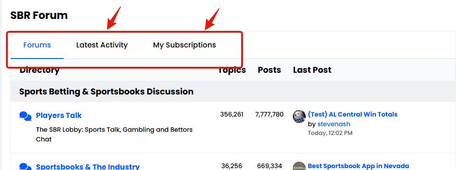462x170 pixels.
Task: Click the Sportsbooks & The Industry chat icon
Action: point(25,166)
